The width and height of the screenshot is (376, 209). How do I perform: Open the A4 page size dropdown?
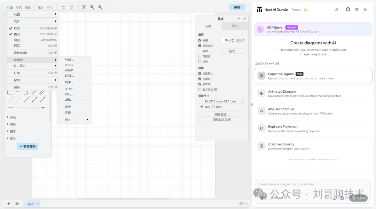(x=222, y=101)
